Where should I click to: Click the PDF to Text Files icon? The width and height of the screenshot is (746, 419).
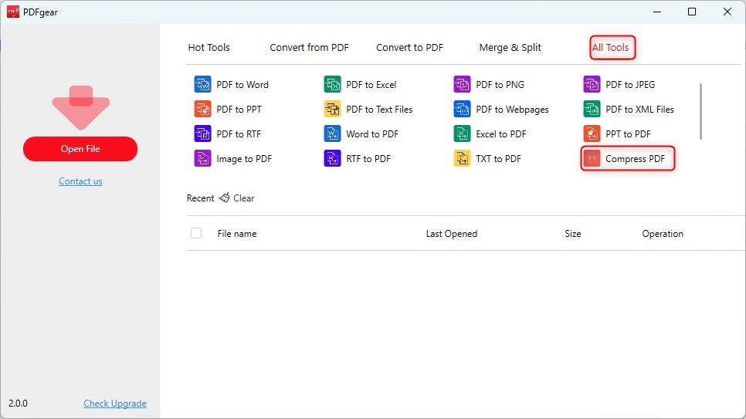click(x=333, y=110)
